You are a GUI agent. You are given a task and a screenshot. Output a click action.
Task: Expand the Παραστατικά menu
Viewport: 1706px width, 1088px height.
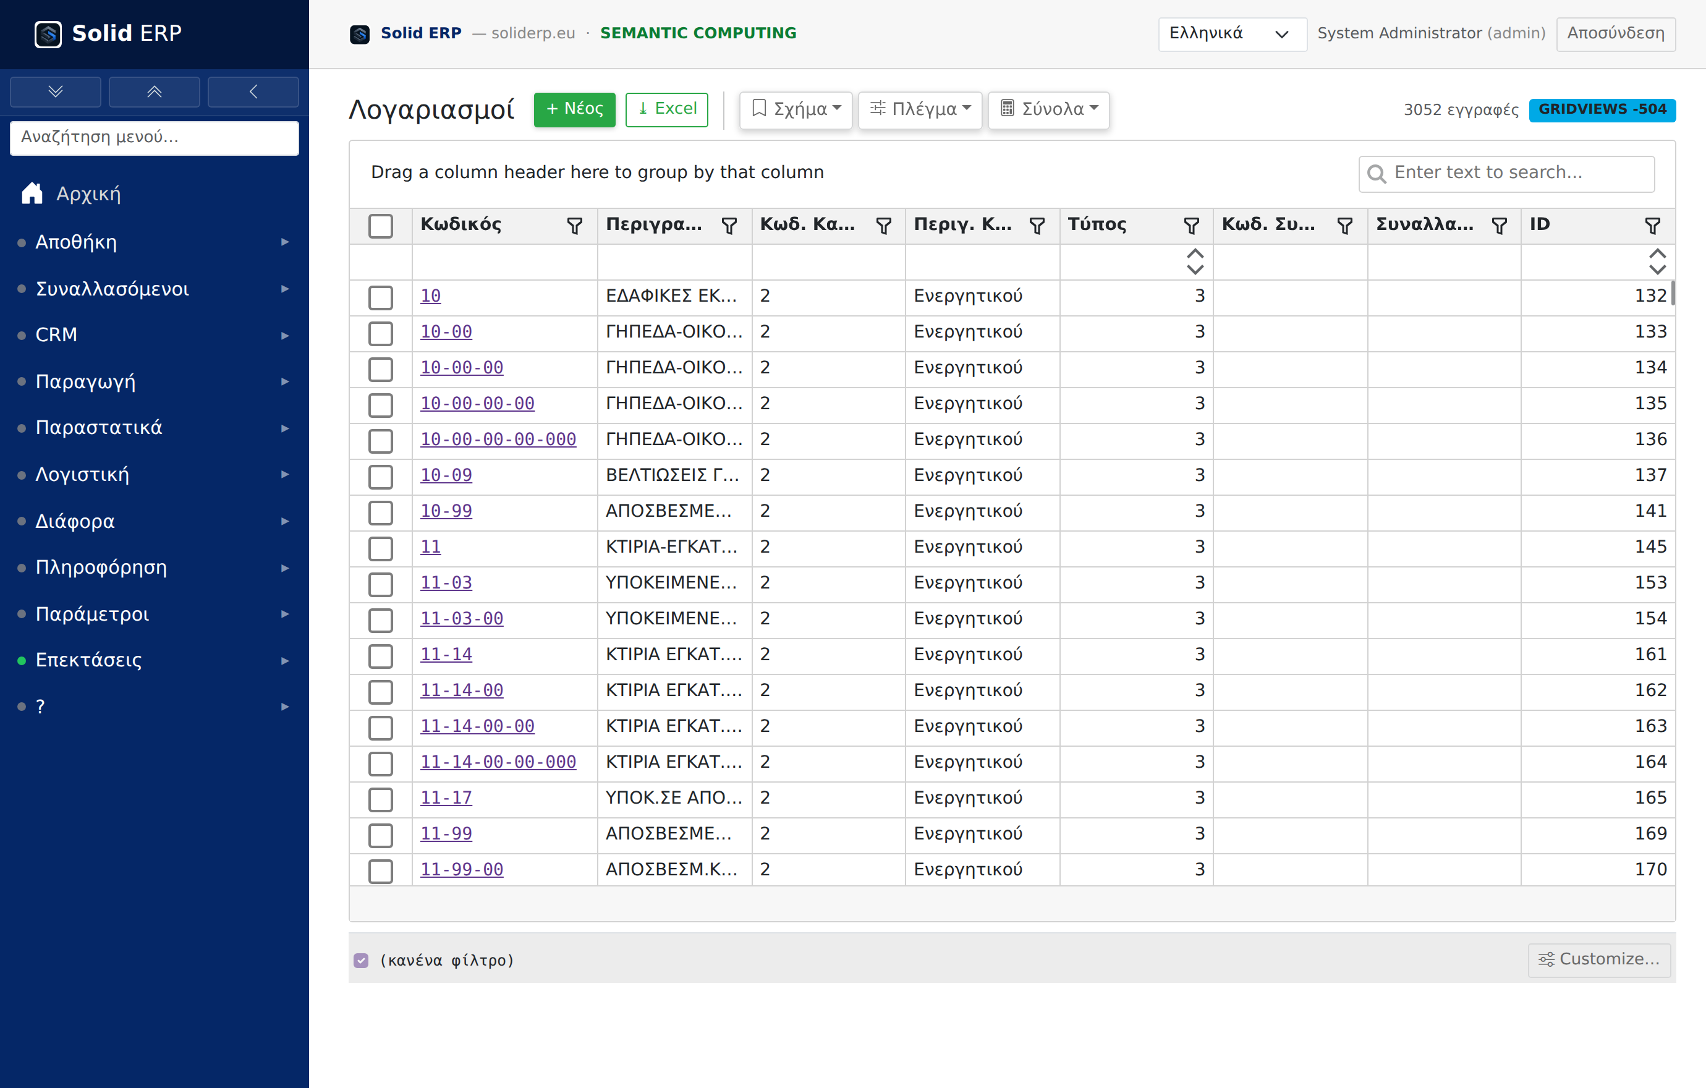tap(155, 428)
